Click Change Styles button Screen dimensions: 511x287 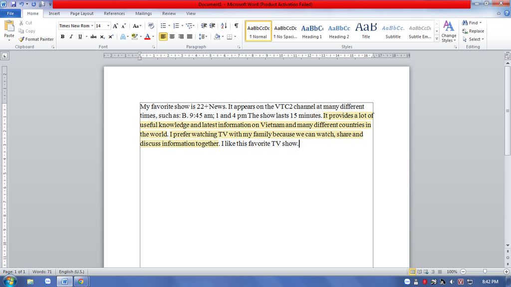pos(449,31)
